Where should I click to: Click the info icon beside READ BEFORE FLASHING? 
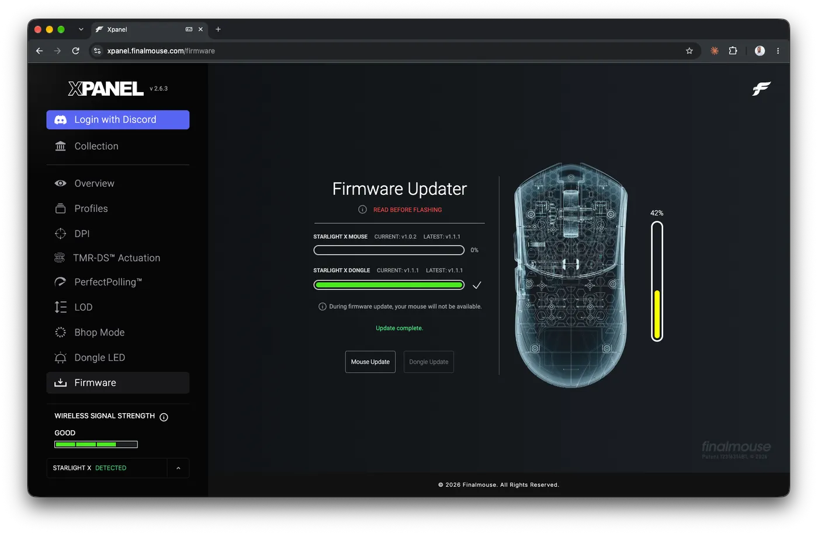[362, 210]
